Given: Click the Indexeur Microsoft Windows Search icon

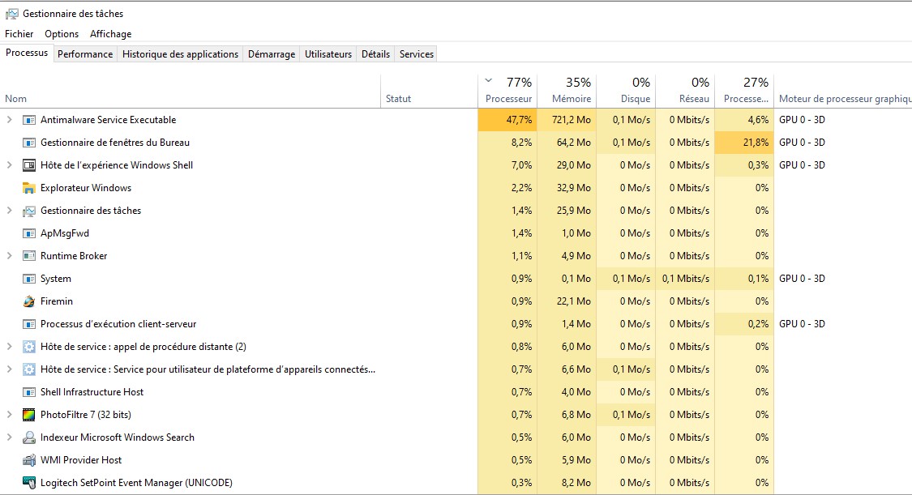Looking at the screenshot, I should pos(29,437).
